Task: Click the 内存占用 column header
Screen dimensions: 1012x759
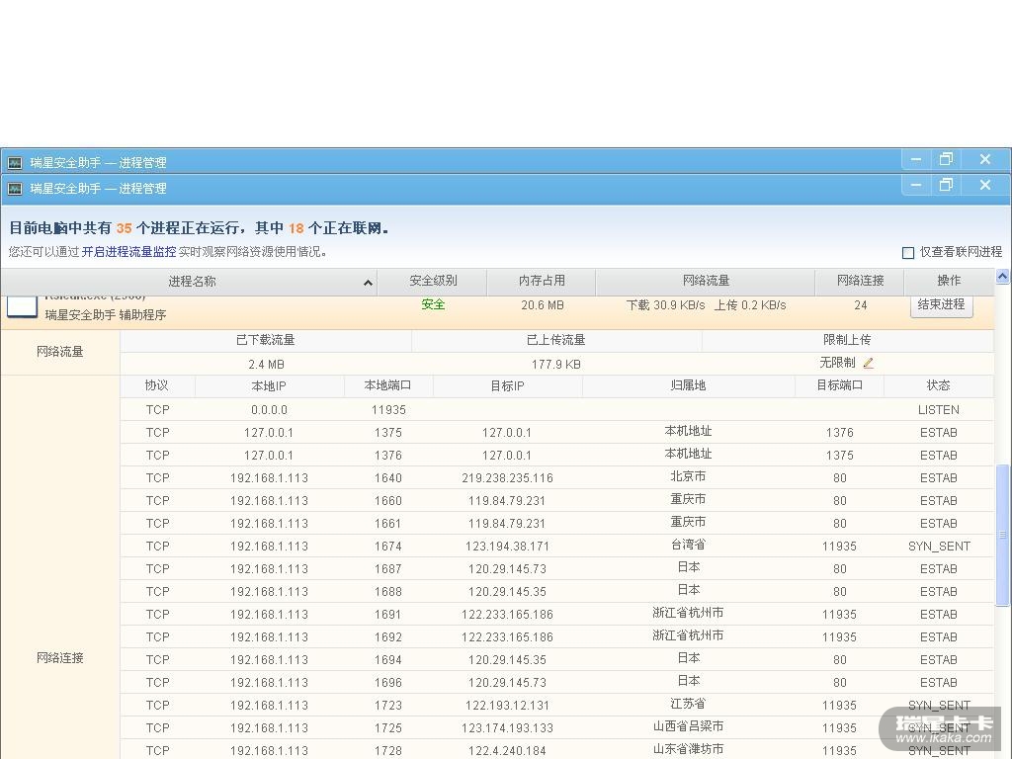Action: click(542, 281)
